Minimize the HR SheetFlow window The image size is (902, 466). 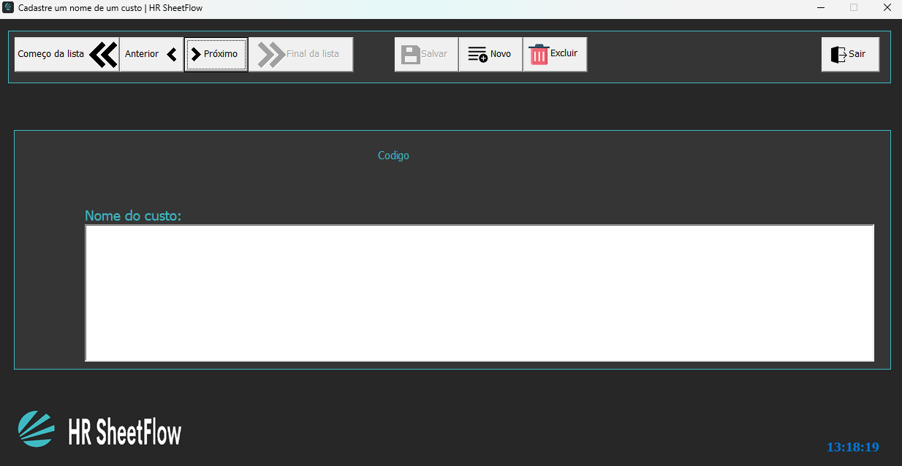coord(820,8)
